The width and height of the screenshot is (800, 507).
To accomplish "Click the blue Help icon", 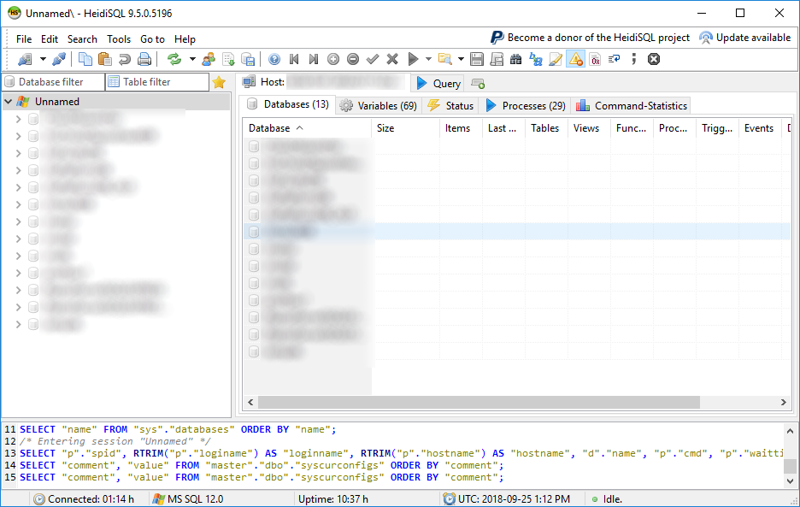I will coord(274,59).
